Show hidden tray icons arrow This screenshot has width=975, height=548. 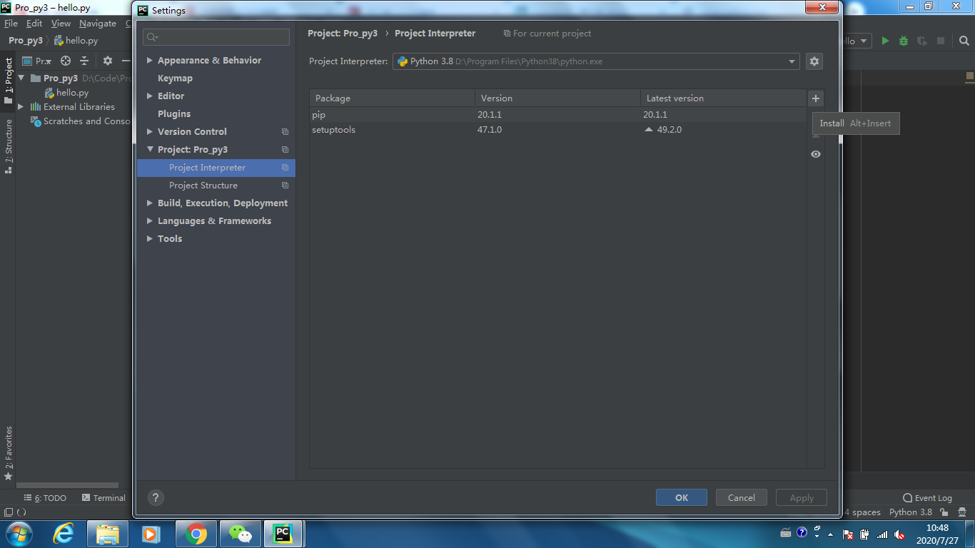tap(829, 534)
